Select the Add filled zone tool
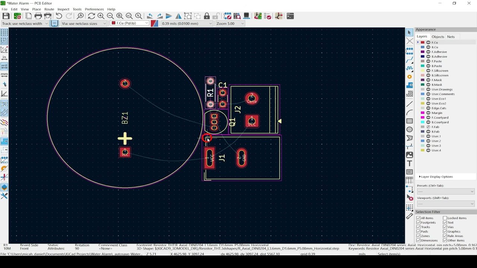Image resolution: width=477 pixels, height=268 pixels. click(x=409, y=85)
